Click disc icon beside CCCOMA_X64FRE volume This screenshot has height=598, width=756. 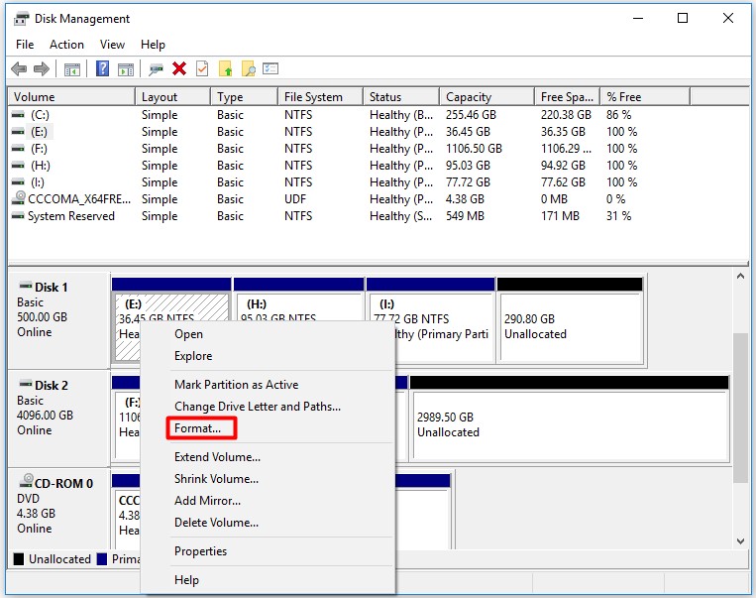19,198
